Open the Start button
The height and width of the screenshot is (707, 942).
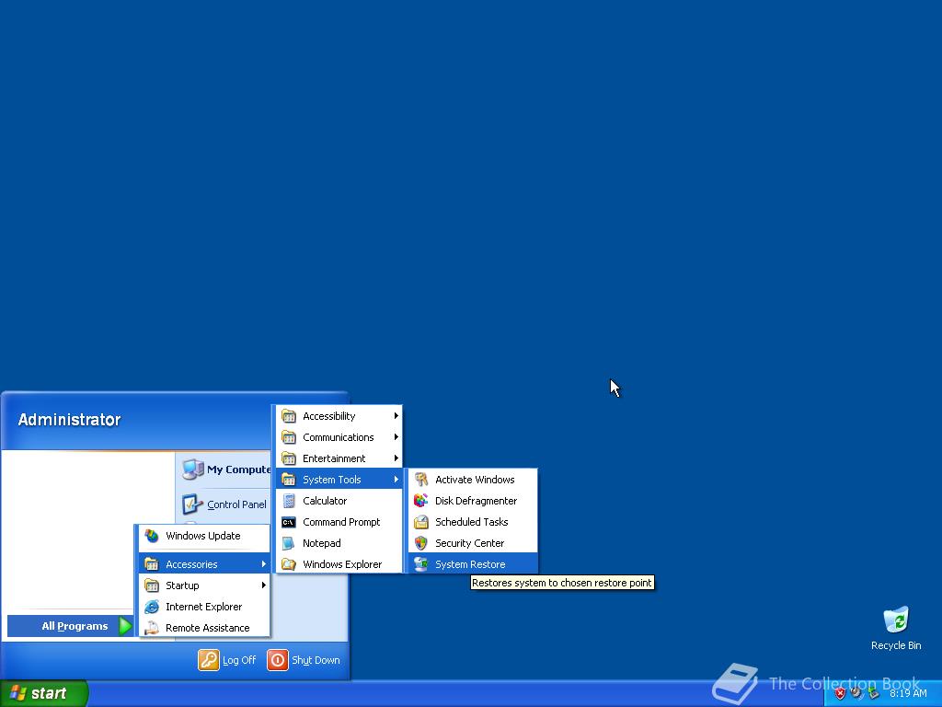44,693
